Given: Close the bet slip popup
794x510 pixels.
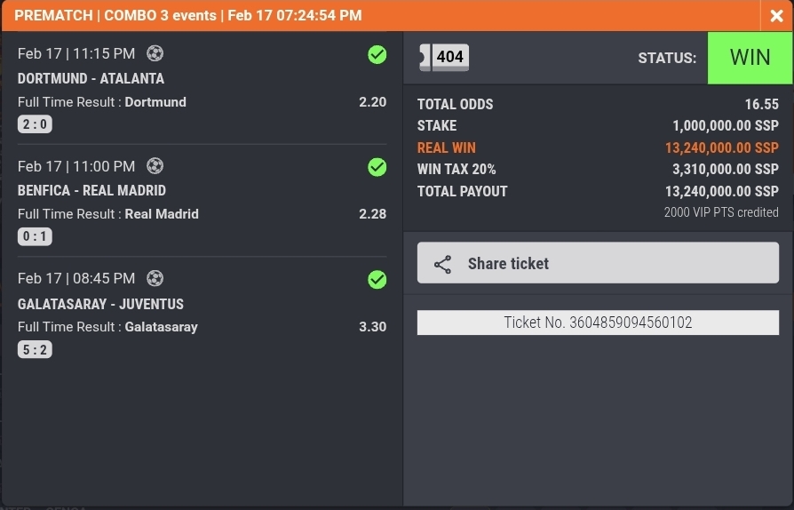Looking at the screenshot, I should coord(776,16).
